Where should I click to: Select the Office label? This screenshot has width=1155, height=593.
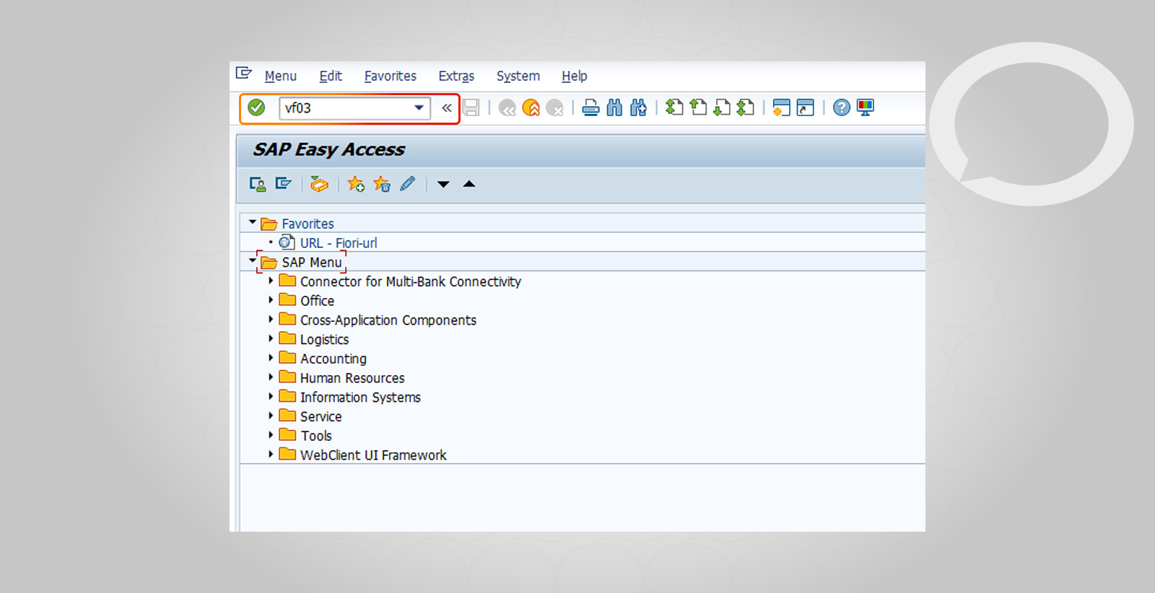click(318, 301)
